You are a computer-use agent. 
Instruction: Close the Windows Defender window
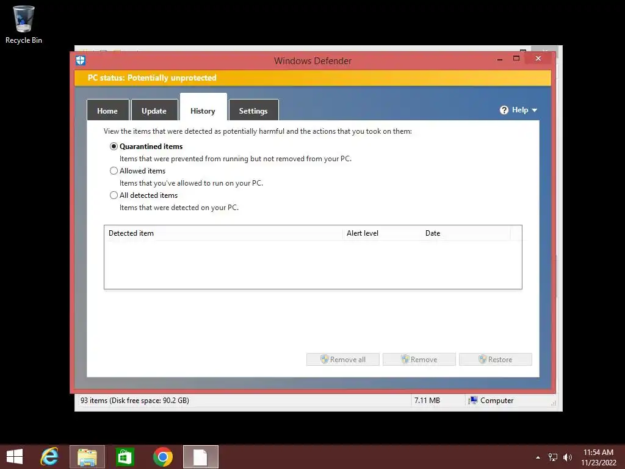click(x=538, y=59)
